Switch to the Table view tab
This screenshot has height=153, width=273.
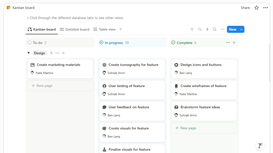coord(105,29)
